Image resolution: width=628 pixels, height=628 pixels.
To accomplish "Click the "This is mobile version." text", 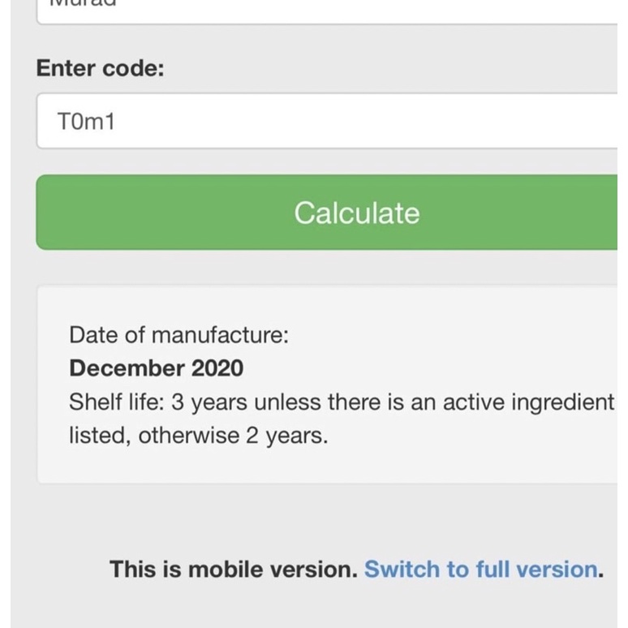I will point(233,569).
